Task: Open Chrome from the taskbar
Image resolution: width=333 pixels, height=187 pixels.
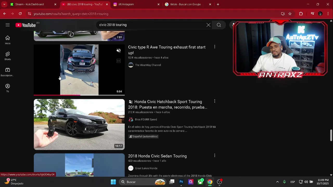Action: (x=210, y=182)
